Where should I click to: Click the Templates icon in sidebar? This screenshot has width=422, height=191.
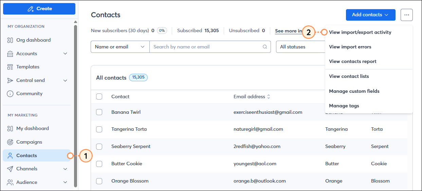[10, 67]
